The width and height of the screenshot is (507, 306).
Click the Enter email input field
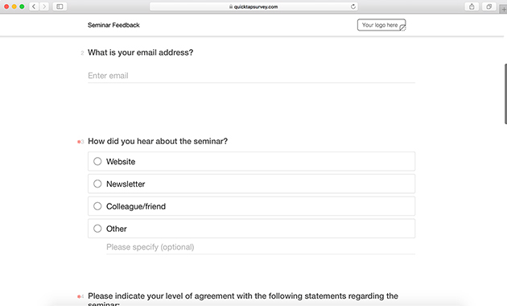coord(251,76)
